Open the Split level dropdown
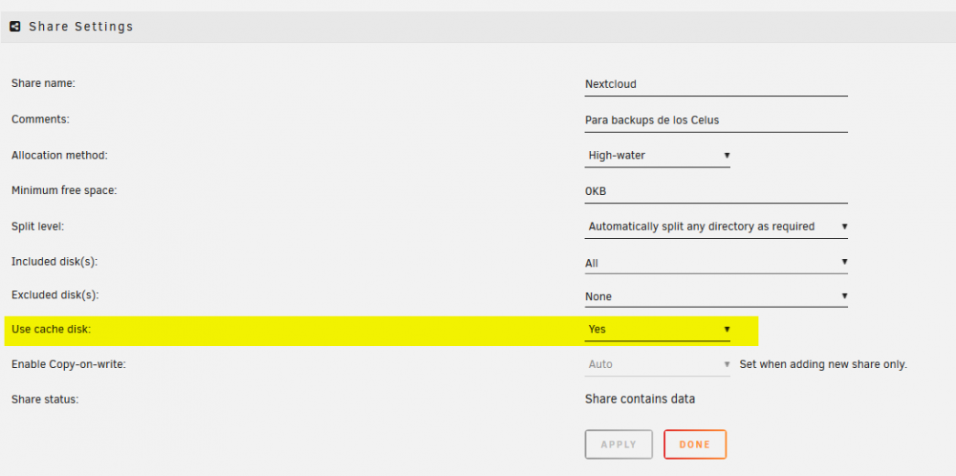This screenshot has height=476, width=956. tap(716, 227)
